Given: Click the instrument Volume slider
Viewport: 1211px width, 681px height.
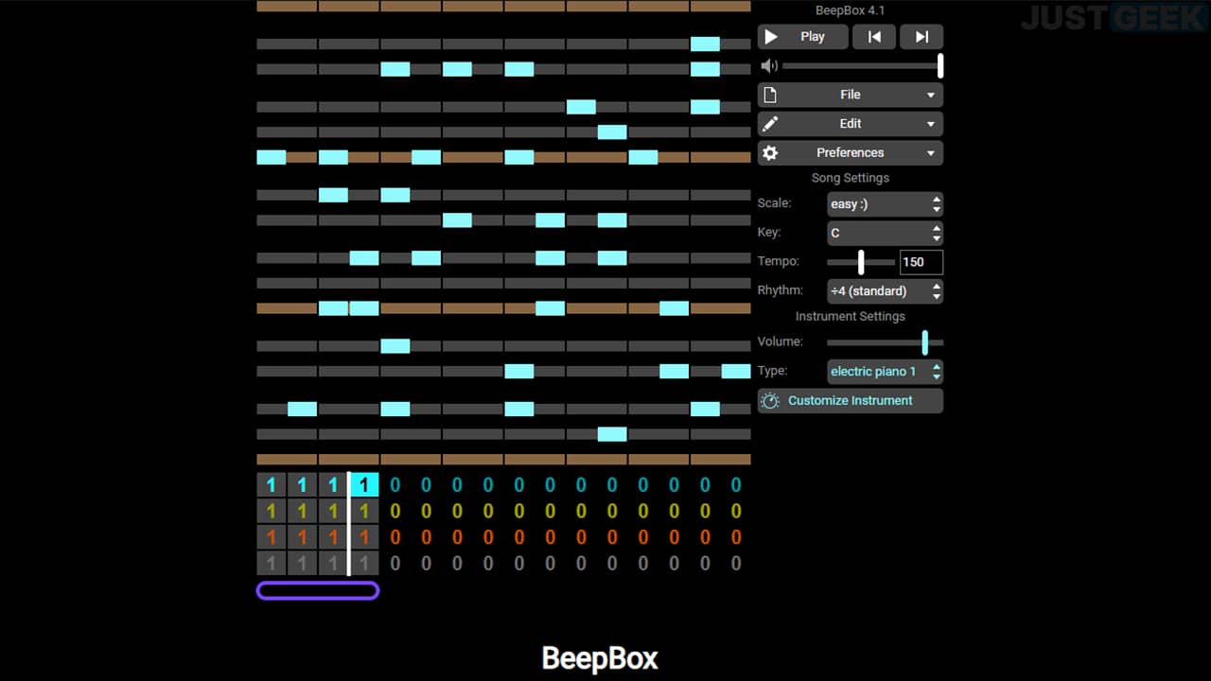Looking at the screenshot, I should point(886,342).
